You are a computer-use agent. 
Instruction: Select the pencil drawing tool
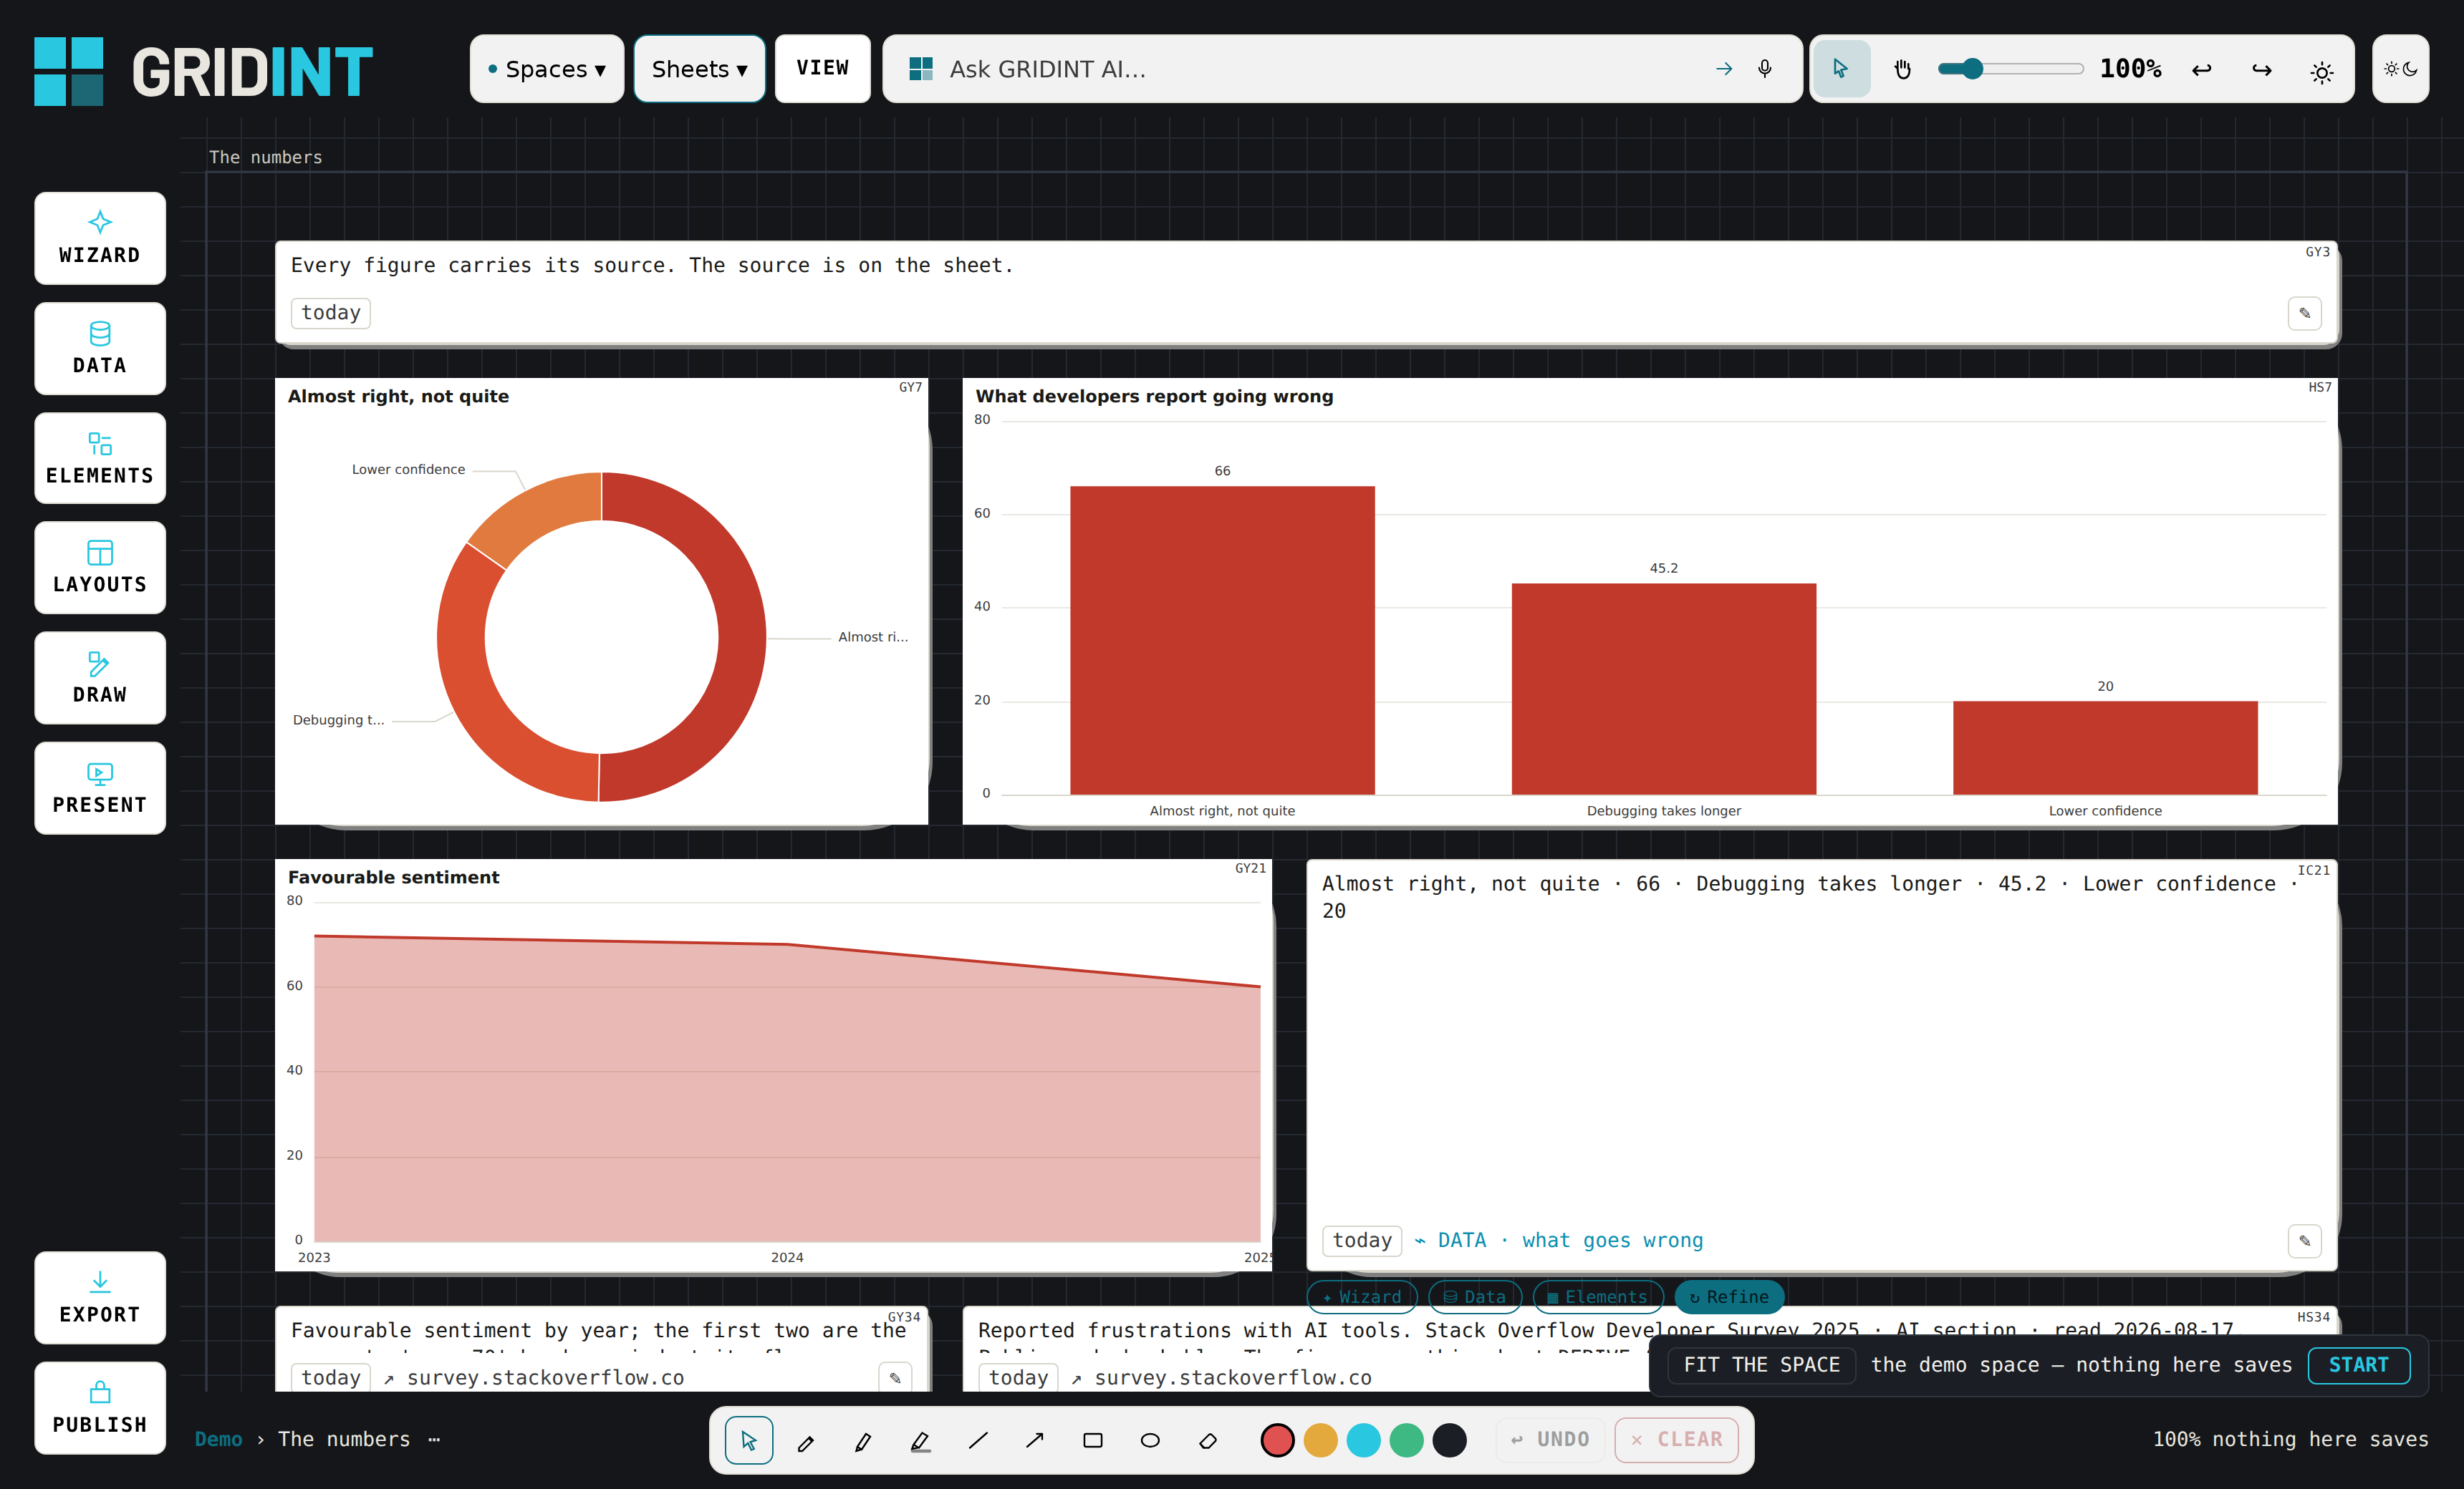[x=806, y=1440]
